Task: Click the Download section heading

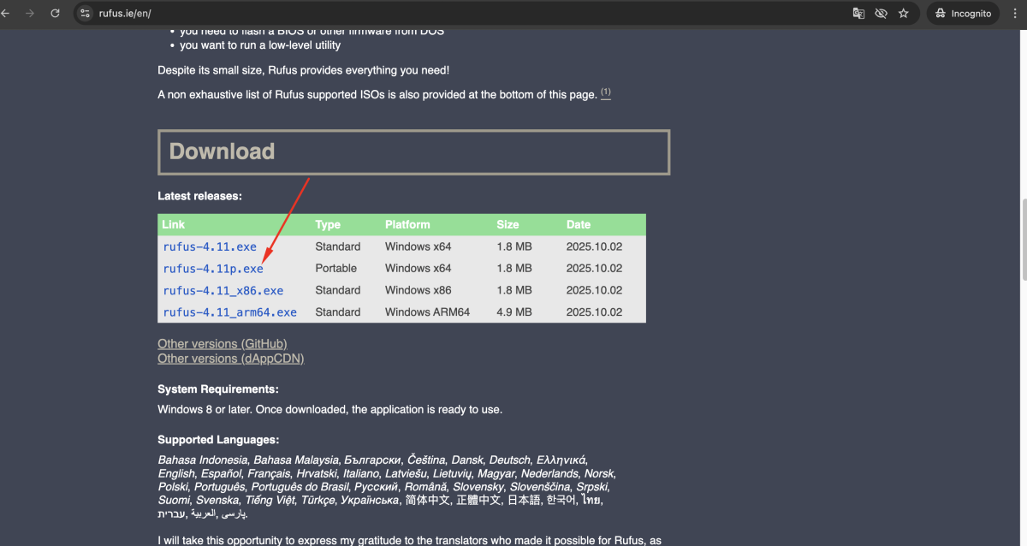Action: (222, 151)
